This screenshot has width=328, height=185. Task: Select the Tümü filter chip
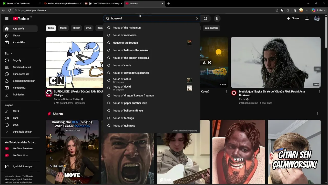[51, 28]
